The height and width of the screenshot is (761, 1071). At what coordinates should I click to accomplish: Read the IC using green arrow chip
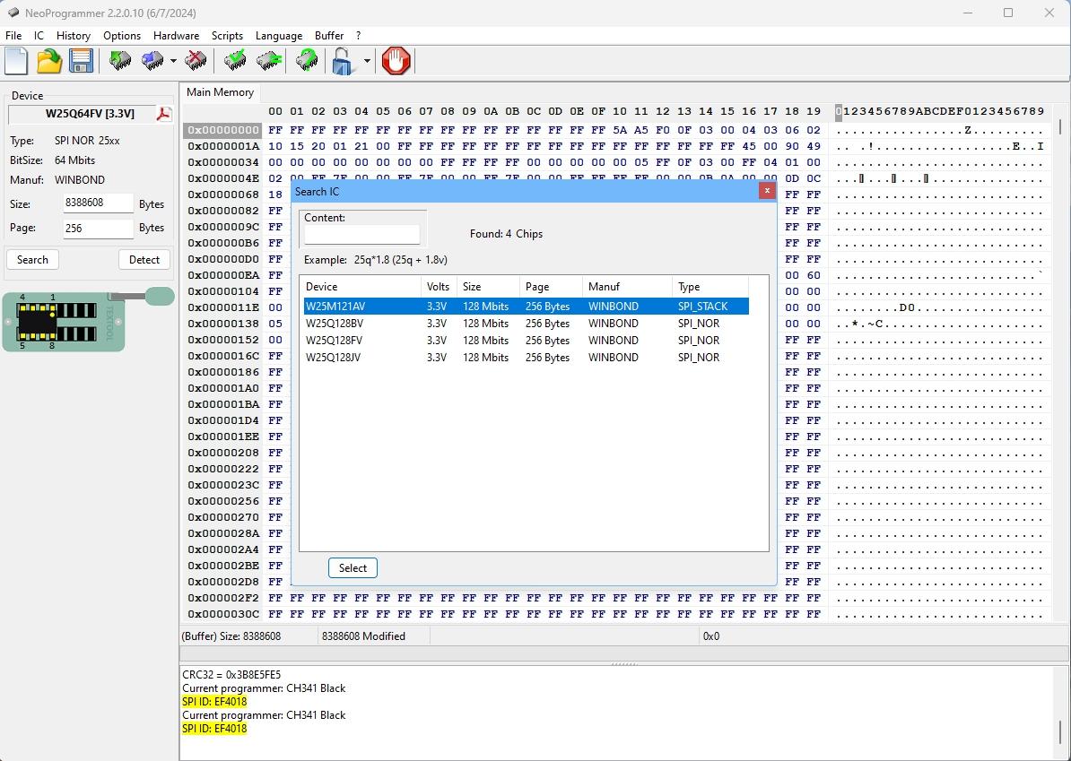(120, 61)
